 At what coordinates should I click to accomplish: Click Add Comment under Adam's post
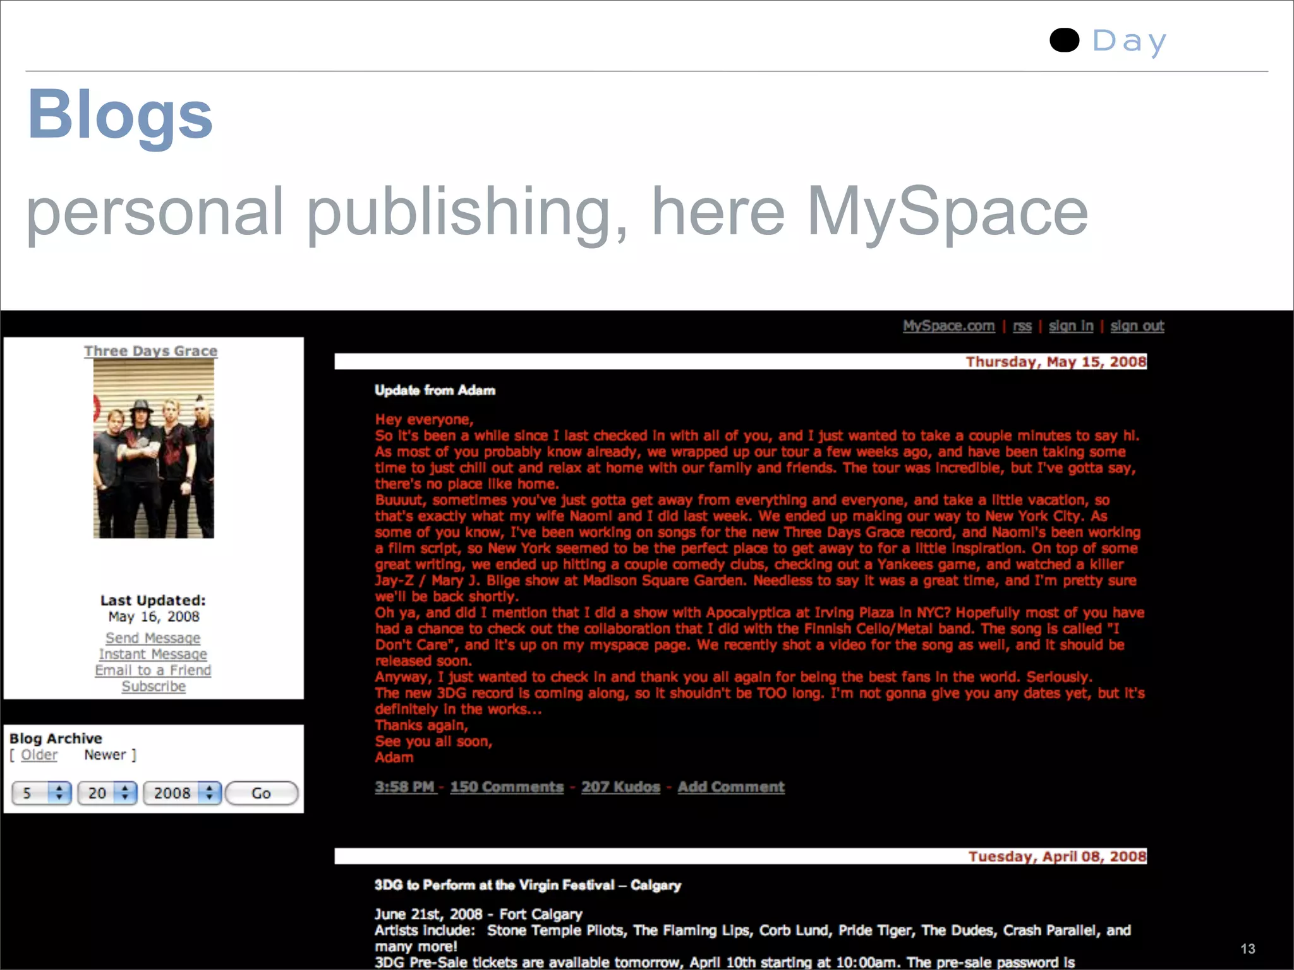(731, 787)
